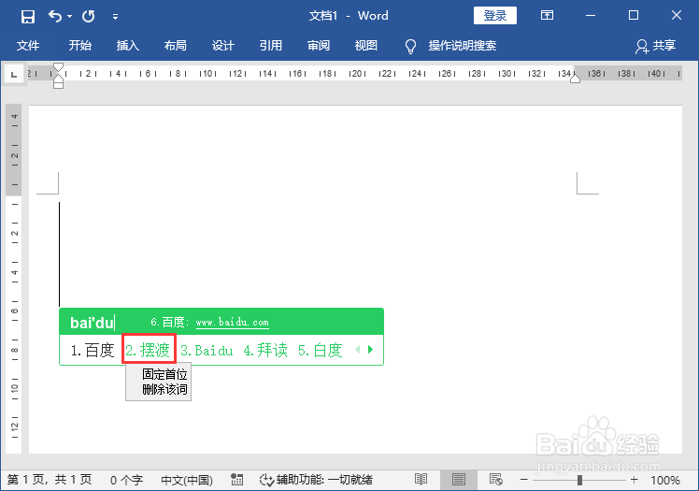Choose 固定首位 from the context menu
699x491 pixels.
[x=164, y=374]
